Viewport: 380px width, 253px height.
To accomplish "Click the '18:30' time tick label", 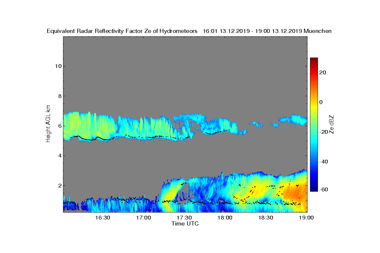I will pos(266,218).
